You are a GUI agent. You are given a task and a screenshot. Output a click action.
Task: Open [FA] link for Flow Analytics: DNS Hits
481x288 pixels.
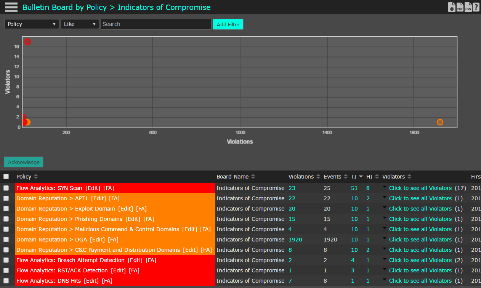pos(107,281)
